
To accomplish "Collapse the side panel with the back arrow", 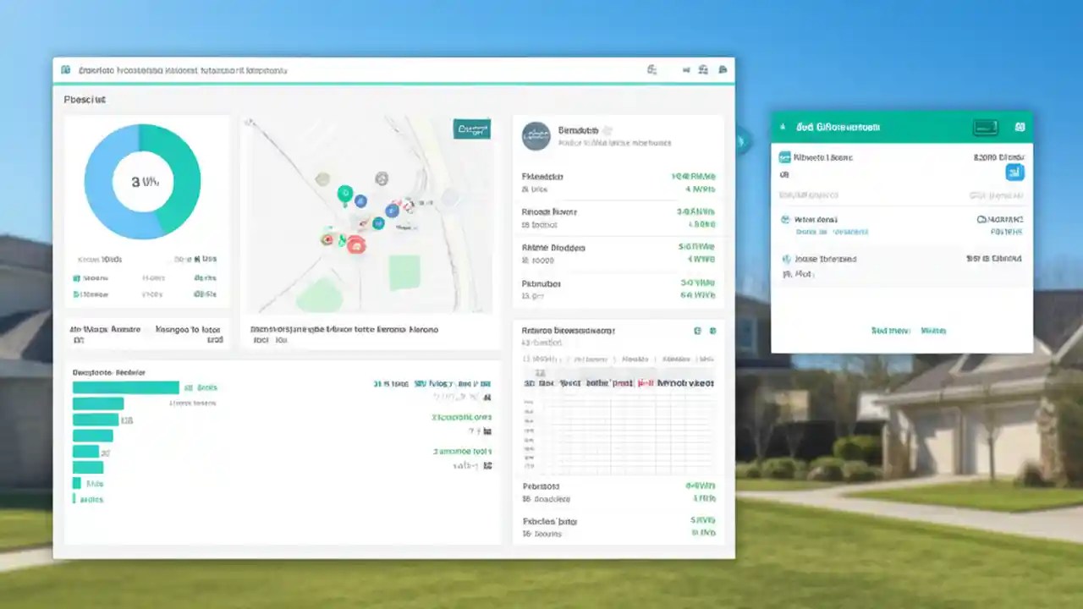I will click(x=783, y=127).
